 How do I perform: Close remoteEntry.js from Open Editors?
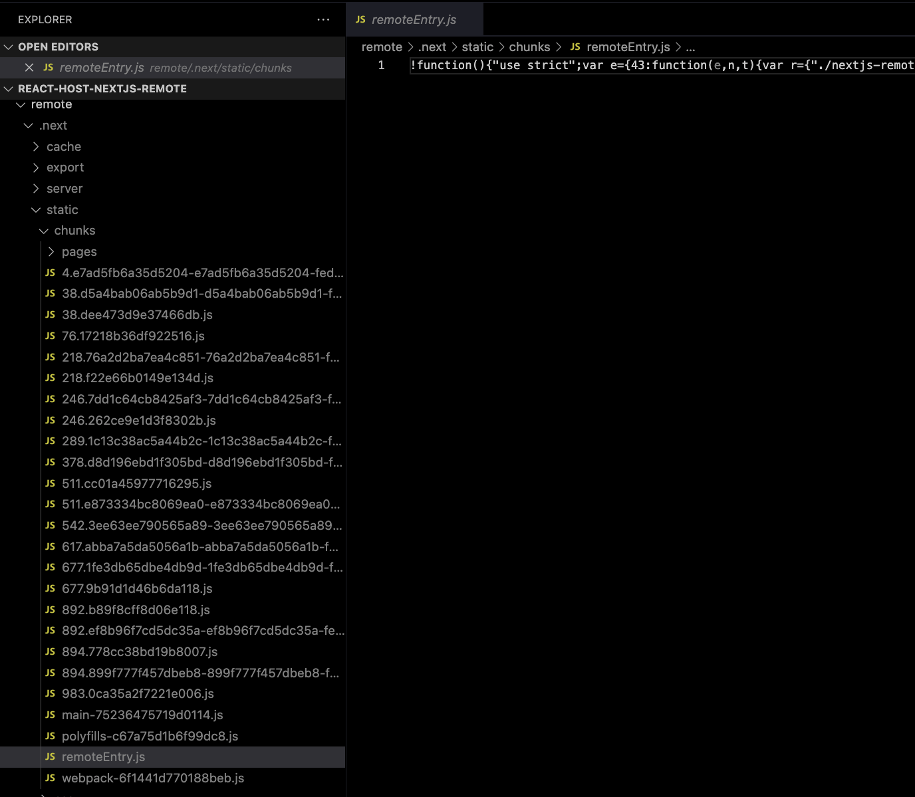(29, 67)
